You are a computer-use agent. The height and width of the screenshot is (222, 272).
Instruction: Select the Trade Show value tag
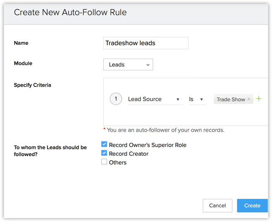click(231, 99)
